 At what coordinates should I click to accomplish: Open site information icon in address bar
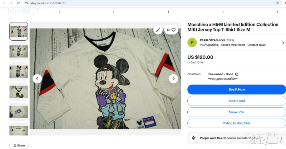(x=27, y=3)
